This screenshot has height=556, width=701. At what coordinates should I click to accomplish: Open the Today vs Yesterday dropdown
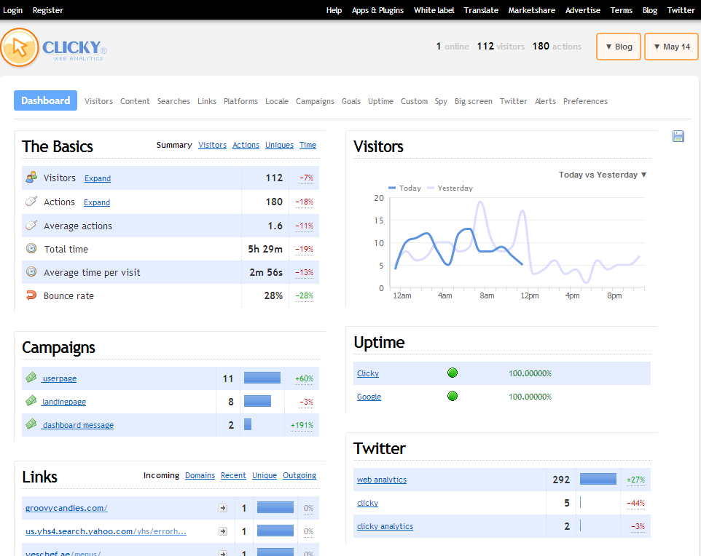[x=603, y=175]
